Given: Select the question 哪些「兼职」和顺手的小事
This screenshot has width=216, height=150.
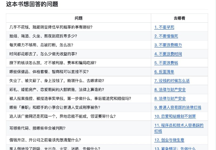Looking at the screenshot, I should coord(55,107).
